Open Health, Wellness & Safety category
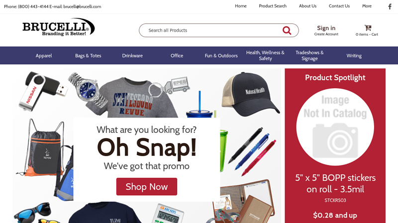This screenshot has height=223, width=398. [265, 56]
